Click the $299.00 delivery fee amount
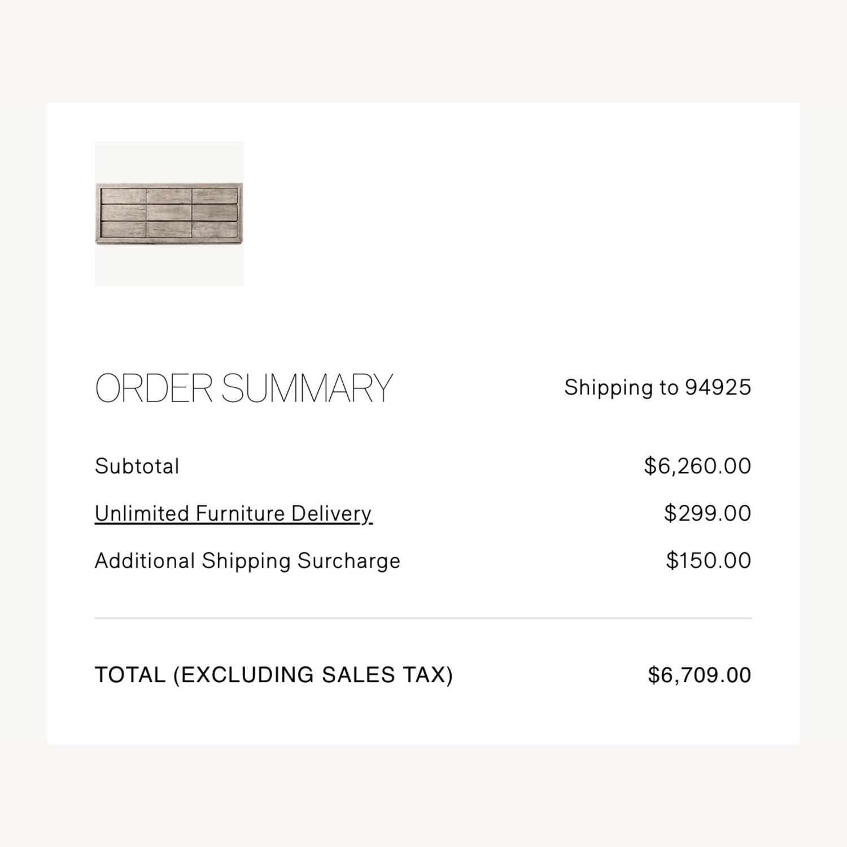Viewport: 847px width, 847px height. point(708,513)
